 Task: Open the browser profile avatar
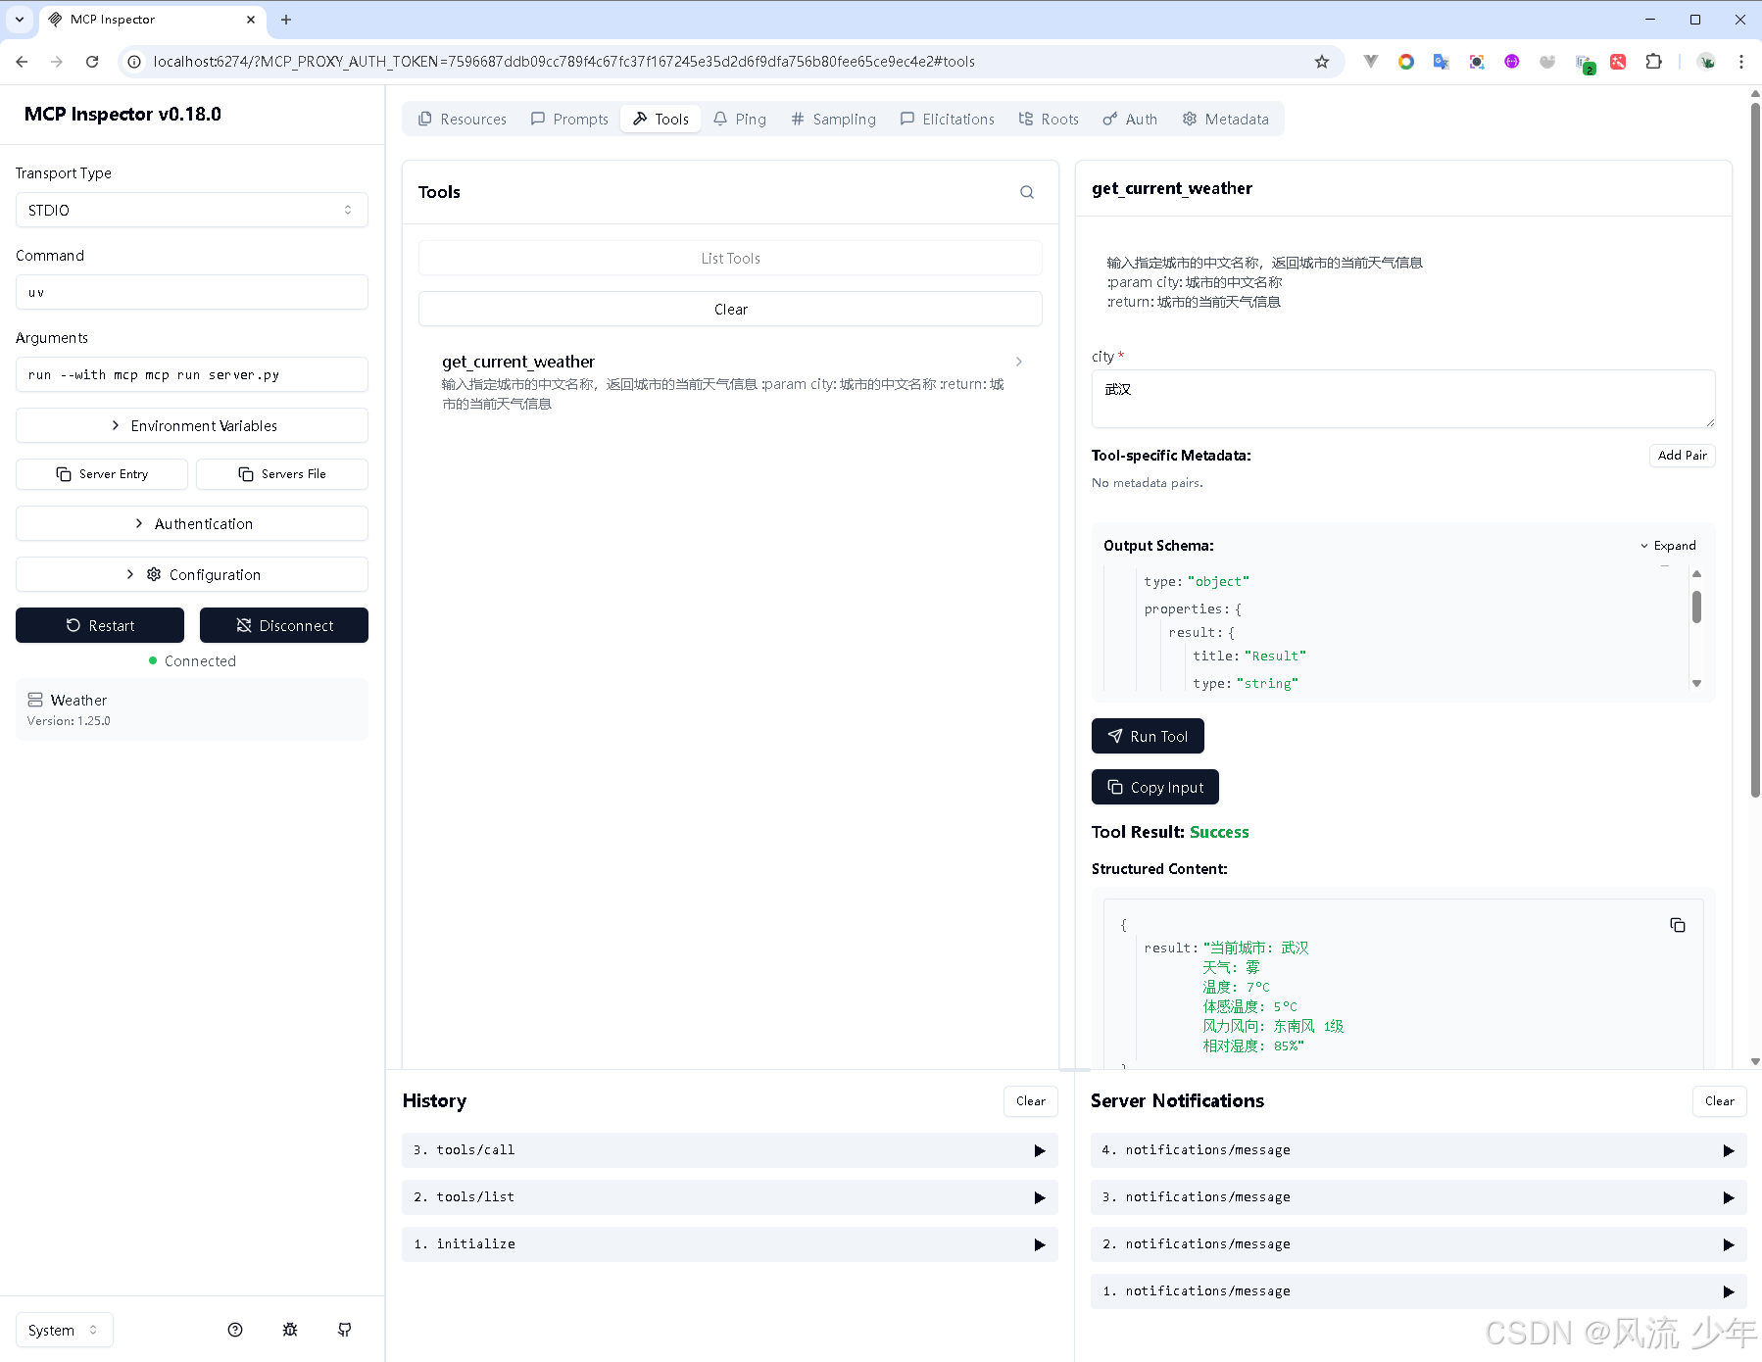(x=1707, y=62)
